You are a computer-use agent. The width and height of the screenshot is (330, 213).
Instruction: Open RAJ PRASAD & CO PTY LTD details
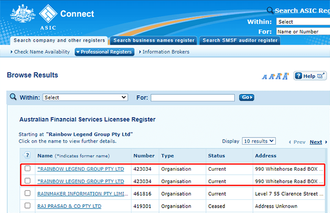(x=69, y=206)
